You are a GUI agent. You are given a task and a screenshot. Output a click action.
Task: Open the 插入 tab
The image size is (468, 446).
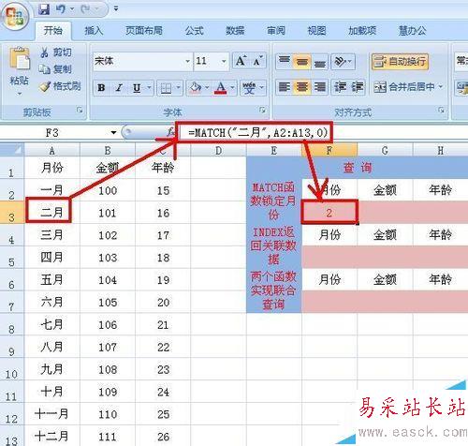(x=94, y=31)
